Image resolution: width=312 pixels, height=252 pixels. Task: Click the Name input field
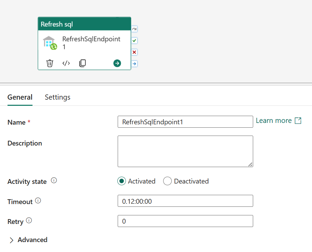(185, 122)
